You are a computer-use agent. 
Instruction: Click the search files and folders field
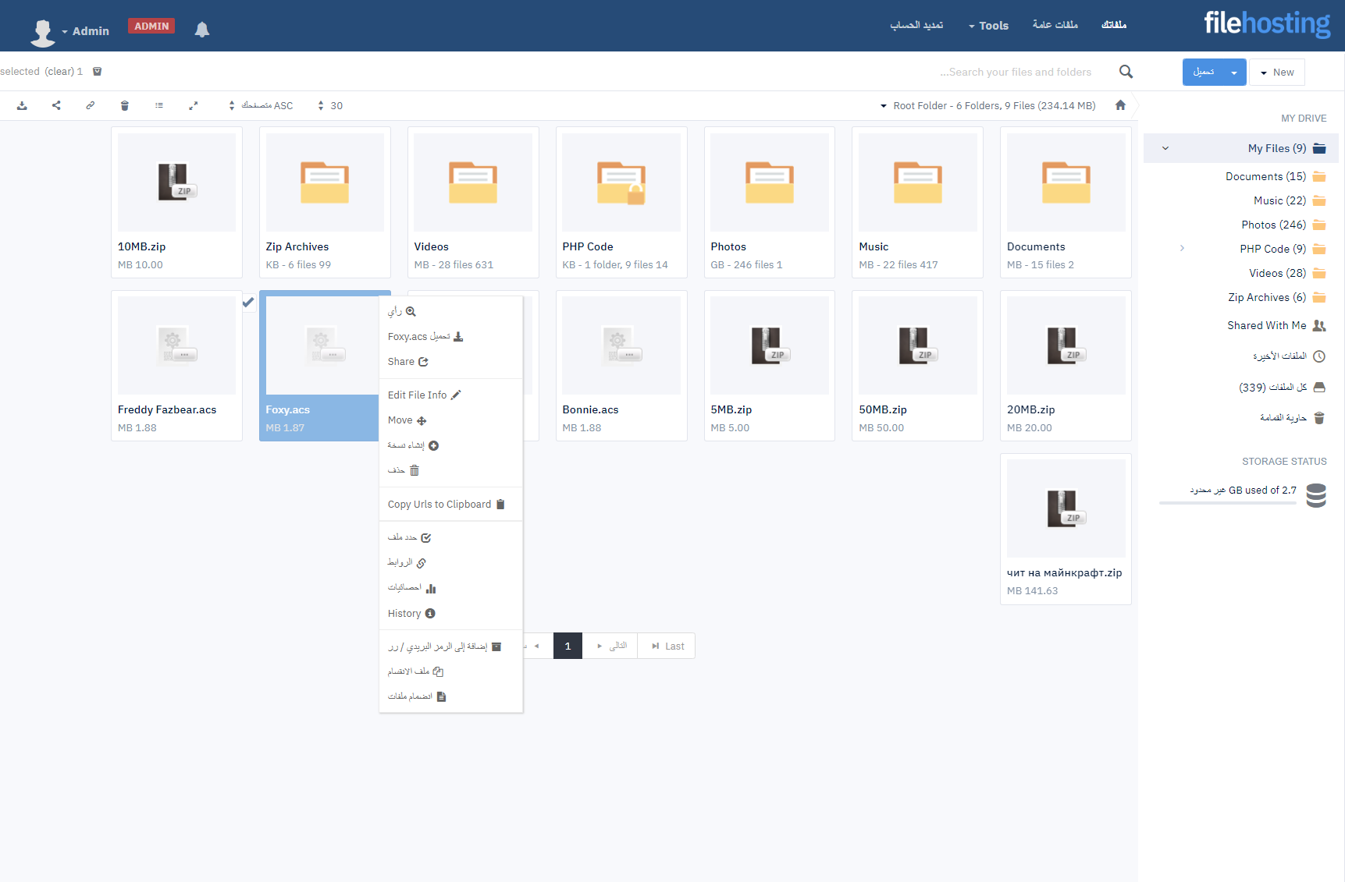1015,73
